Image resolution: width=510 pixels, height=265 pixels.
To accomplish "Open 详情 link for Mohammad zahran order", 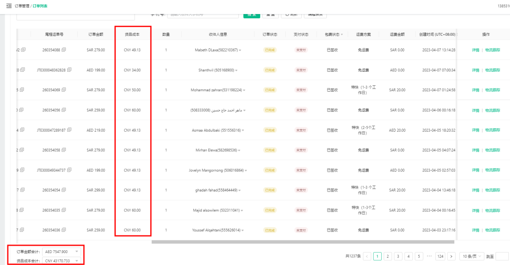I will (475, 90).
